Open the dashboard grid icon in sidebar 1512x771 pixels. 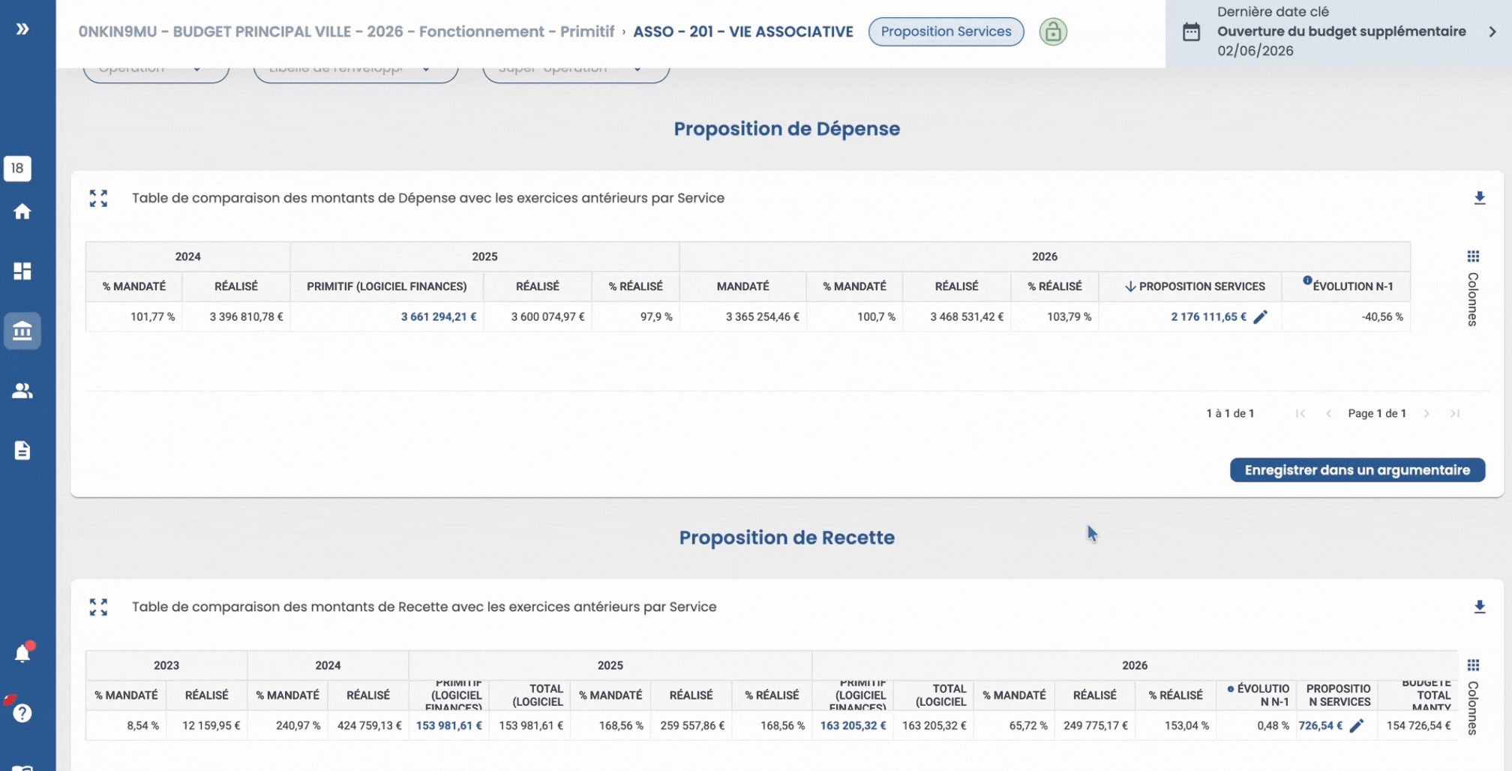(22, 271)
